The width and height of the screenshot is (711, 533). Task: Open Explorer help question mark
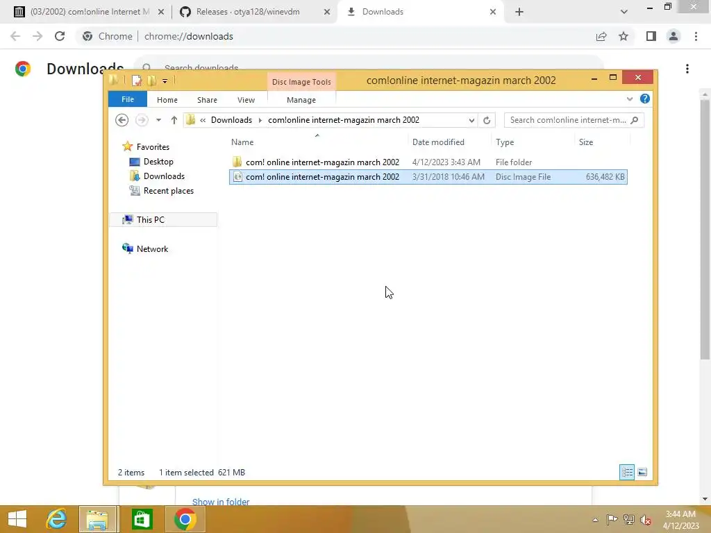(x=644, y=99)
